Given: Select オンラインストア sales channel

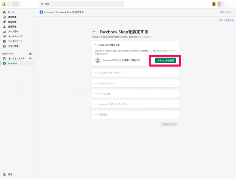Looking at the screenshot, I should (16, 59).
